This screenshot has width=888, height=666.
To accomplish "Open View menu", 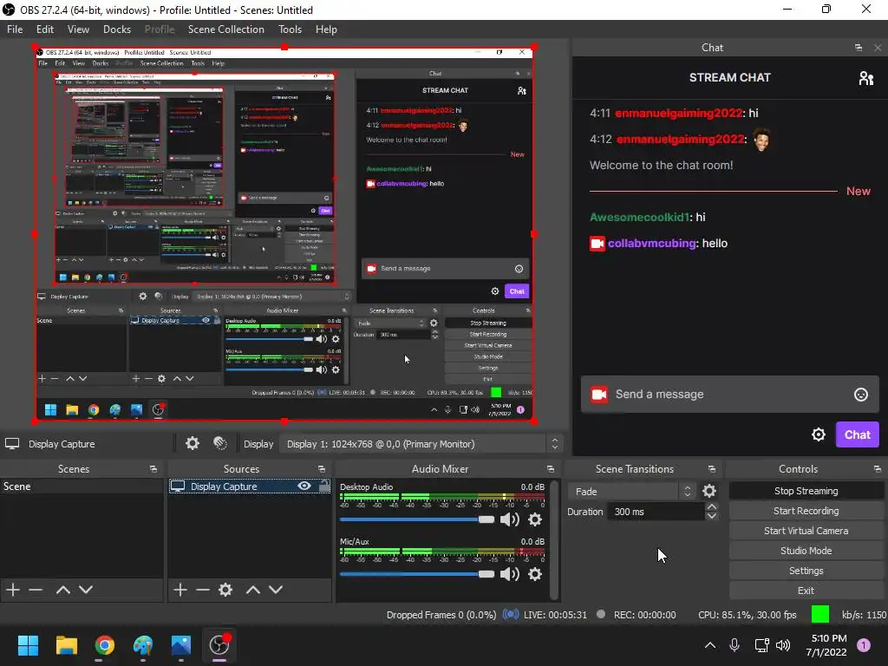I will (x=78, y=29).
